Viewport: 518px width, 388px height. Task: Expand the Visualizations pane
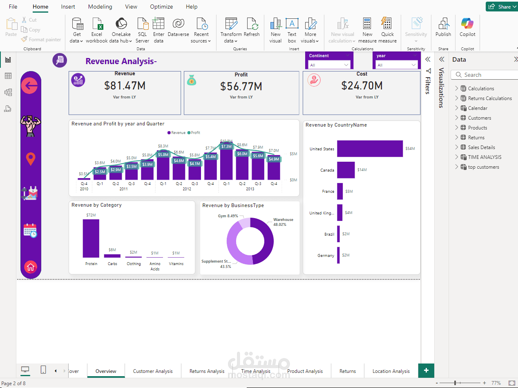pos(441,59)
